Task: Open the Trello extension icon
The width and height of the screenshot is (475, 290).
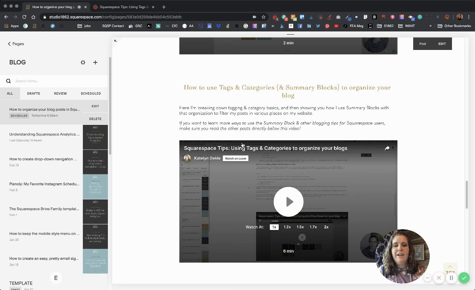Action: point(302,17)
